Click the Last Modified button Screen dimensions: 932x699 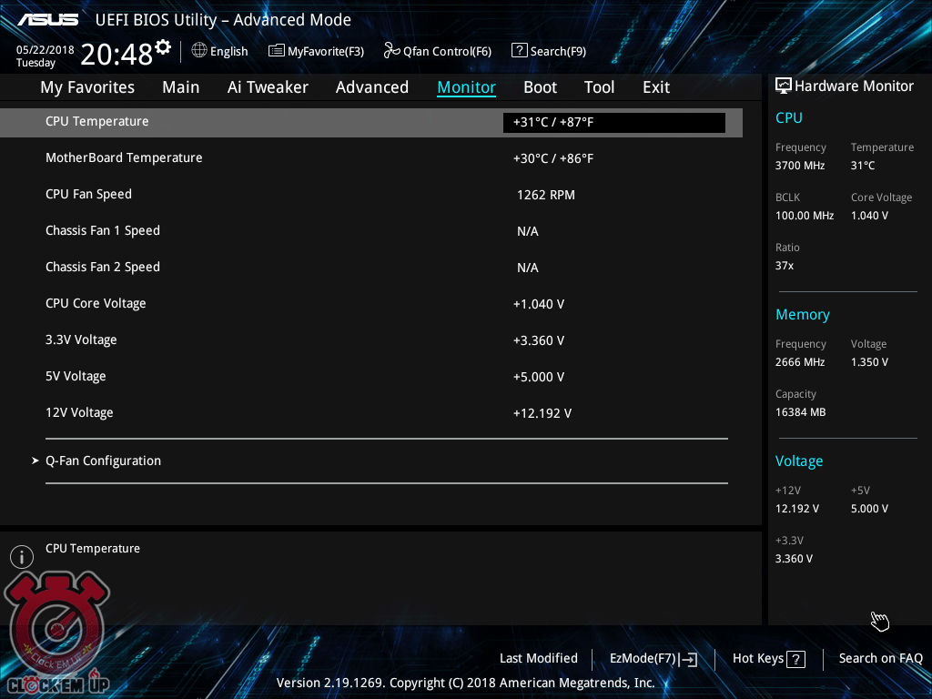[538, 659]
